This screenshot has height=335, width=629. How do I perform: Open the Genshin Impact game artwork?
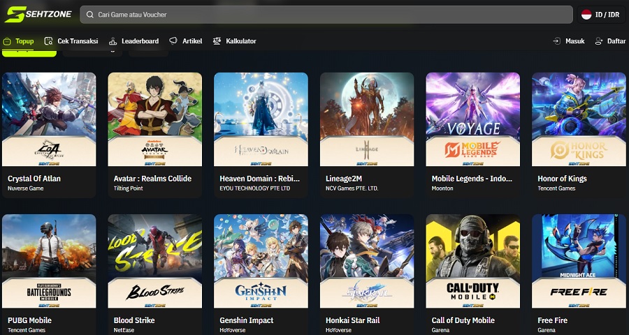261,261
